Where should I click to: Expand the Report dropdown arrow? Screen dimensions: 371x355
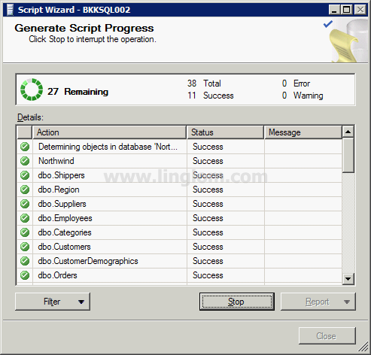tap(347, 302)
